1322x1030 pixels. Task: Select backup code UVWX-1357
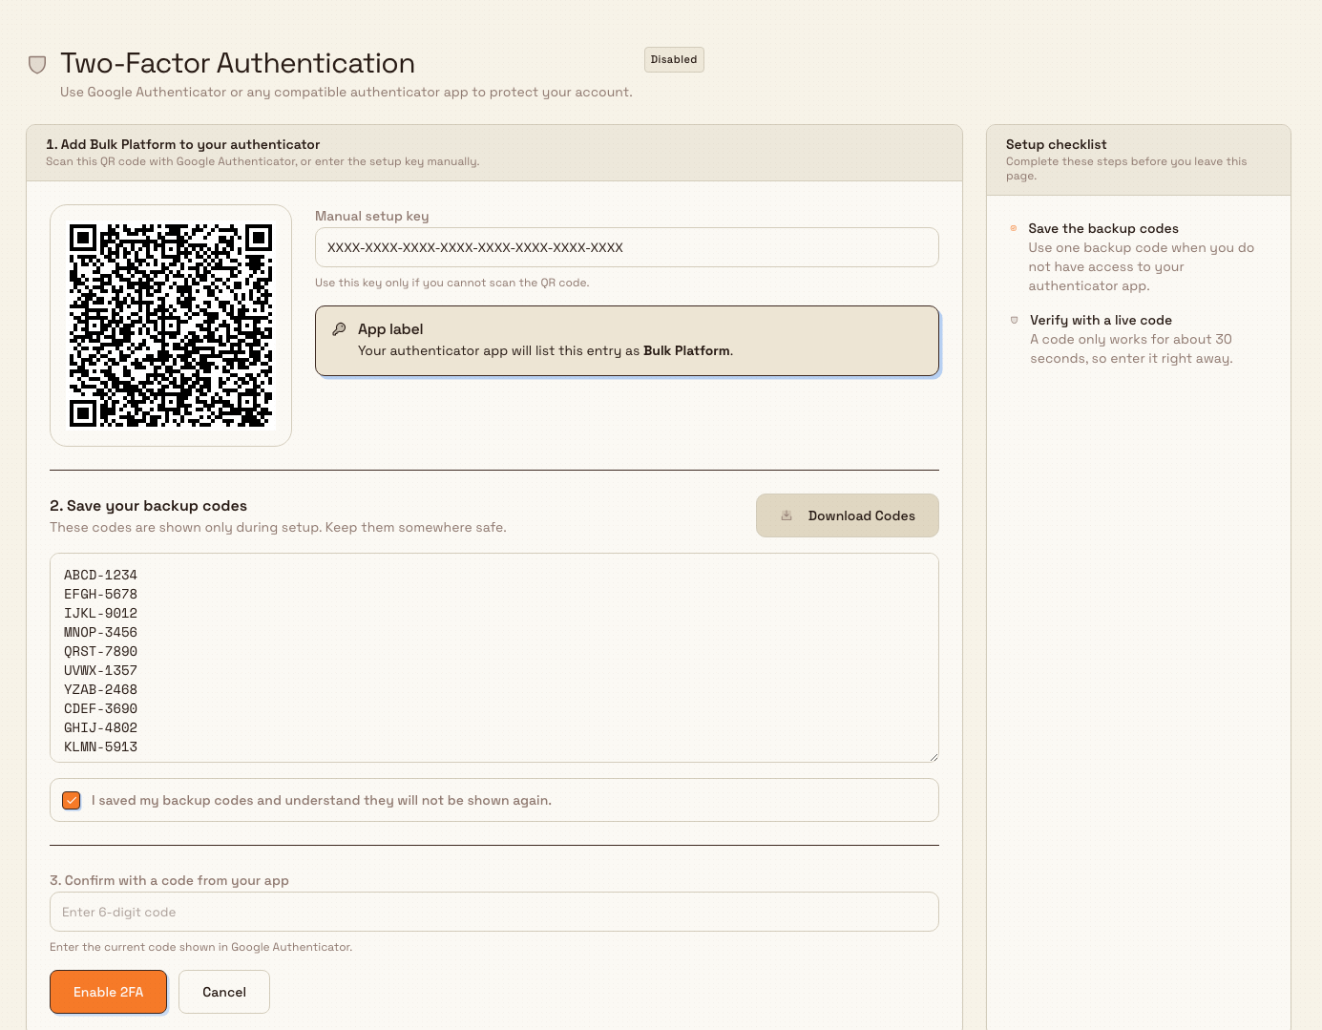point(100,670)
